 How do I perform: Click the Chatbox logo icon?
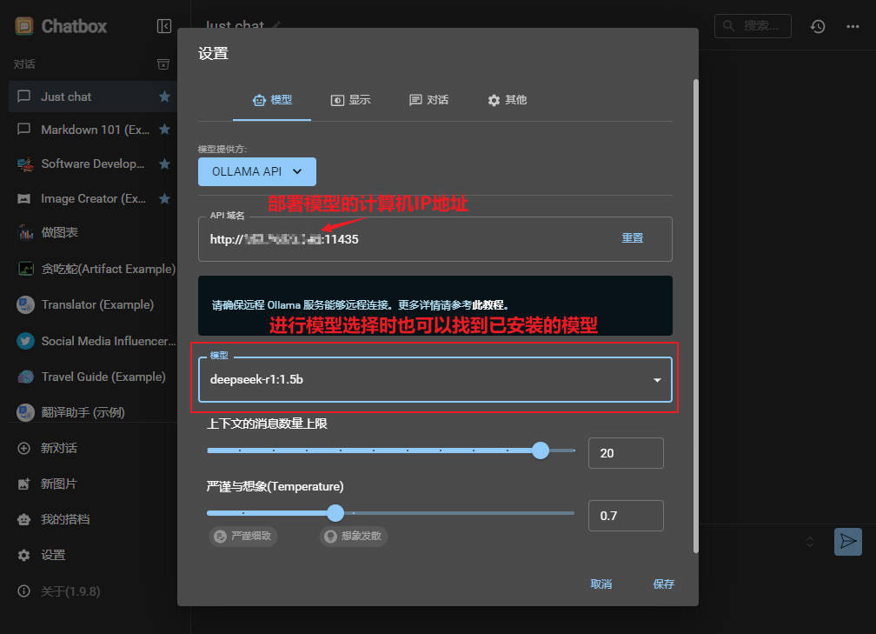click(24, 26)
